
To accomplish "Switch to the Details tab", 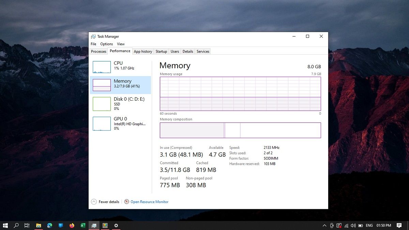I will [188, 52].
